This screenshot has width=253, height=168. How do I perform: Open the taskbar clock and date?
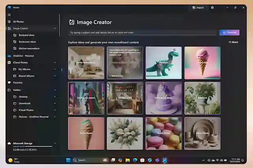tap(235, 160)
